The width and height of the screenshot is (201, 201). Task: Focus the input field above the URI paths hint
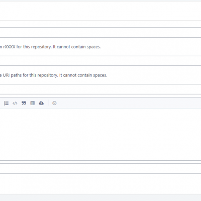[100, 61]
